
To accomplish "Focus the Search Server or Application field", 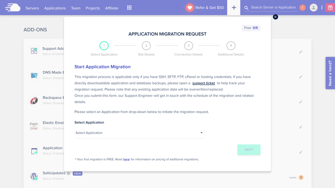I will [273, 8].
